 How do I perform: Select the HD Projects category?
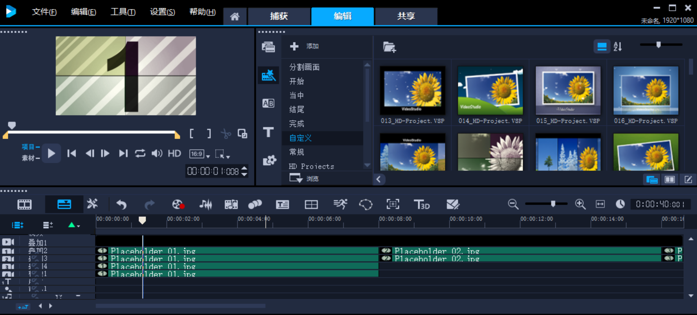coord(311,166)
